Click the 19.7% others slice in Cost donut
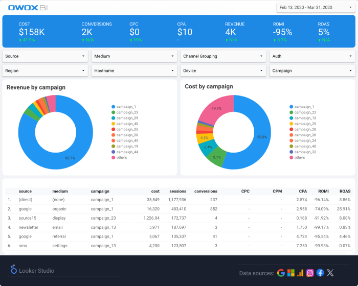The image size is (358, 286). tap(216, 109)
